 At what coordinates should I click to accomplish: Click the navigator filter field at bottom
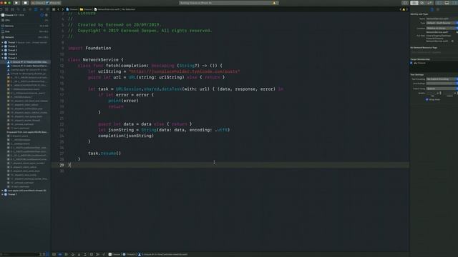point(20,254)
